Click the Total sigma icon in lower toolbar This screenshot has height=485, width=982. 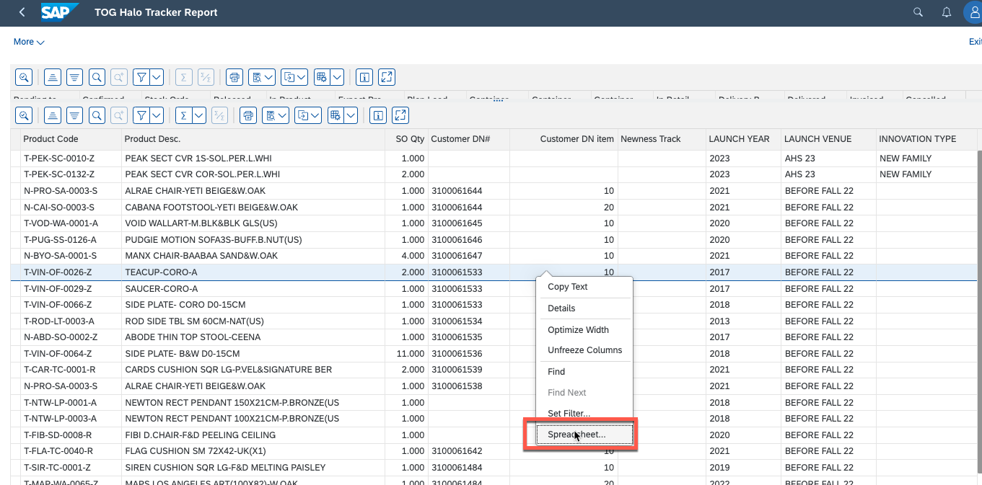tap(183, 115)
